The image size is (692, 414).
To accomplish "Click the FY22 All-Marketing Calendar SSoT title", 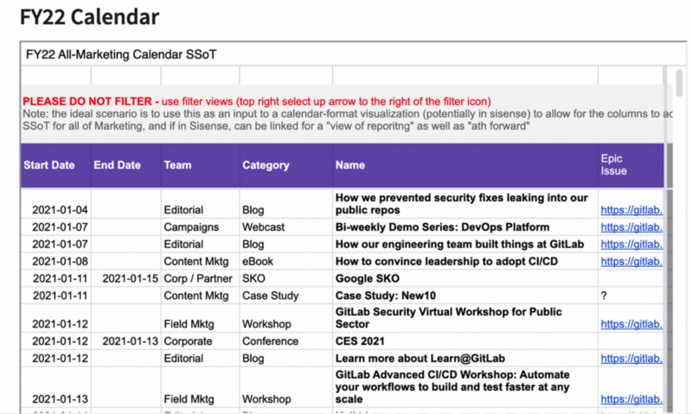I will click(x=121, y=54).
